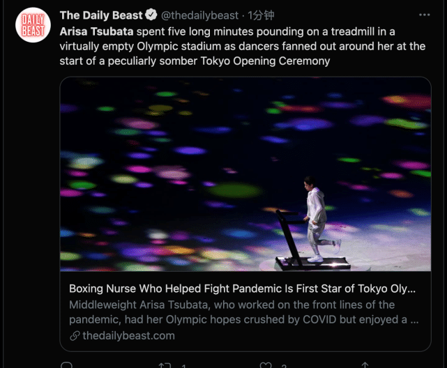Like the tweet with the heart icon
The image size is (447, 368).
coord(265,365)
